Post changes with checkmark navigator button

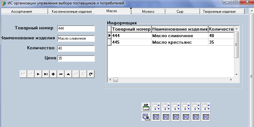(x=76, y=74)
